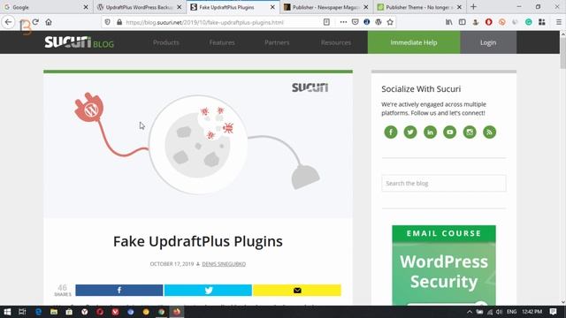This screenshot has width=566, height=318.
Task: Click the Search the blog field
Action: [x=444, y=183]
